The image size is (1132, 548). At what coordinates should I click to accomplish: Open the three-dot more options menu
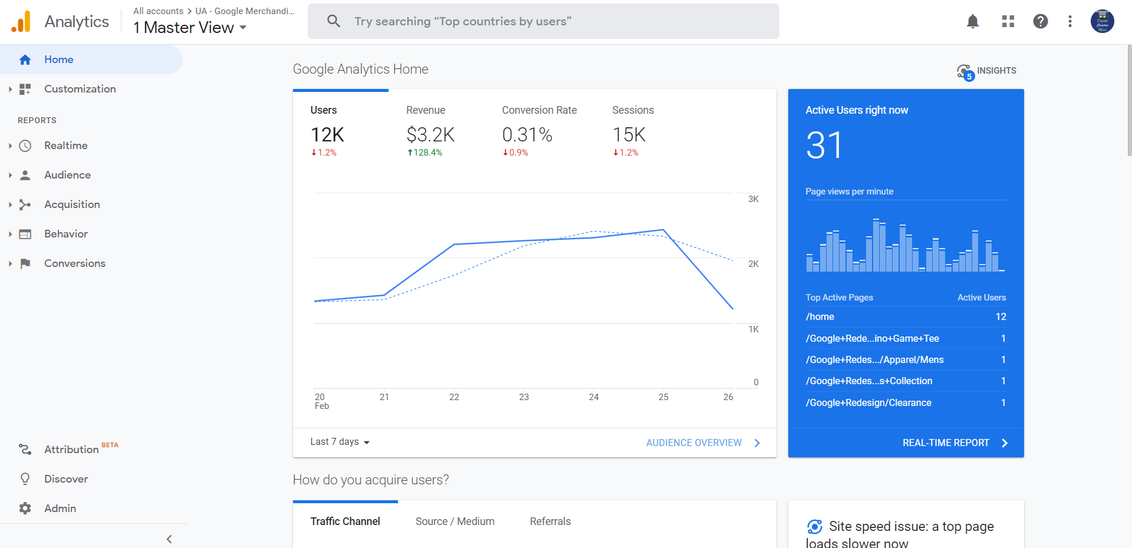point(1070,22)
